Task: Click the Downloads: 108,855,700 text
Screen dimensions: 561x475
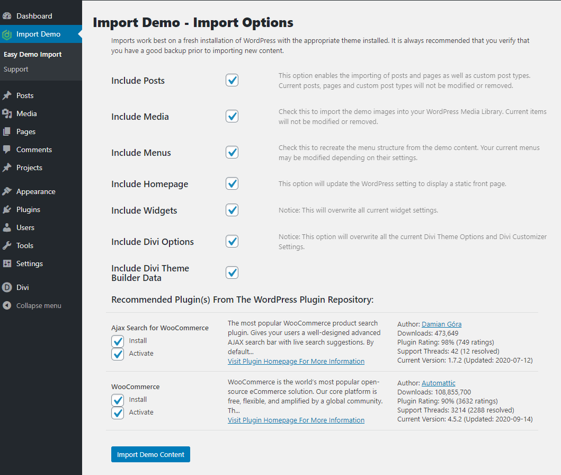Action: coord(434,392)
